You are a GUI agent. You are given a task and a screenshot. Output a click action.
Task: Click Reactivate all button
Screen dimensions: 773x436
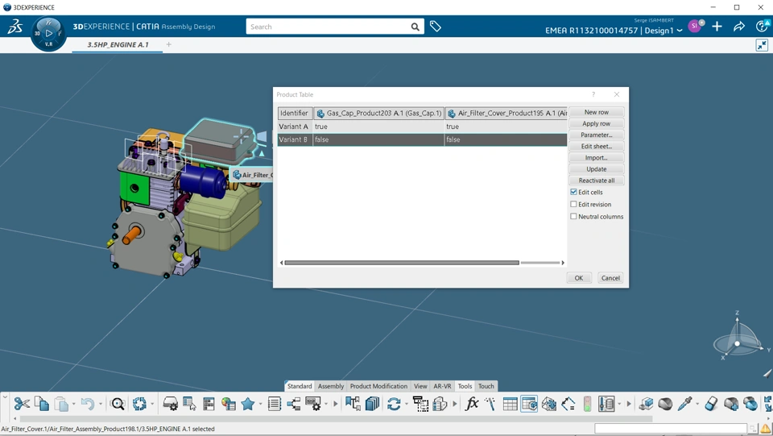click(x=597, y=181)
